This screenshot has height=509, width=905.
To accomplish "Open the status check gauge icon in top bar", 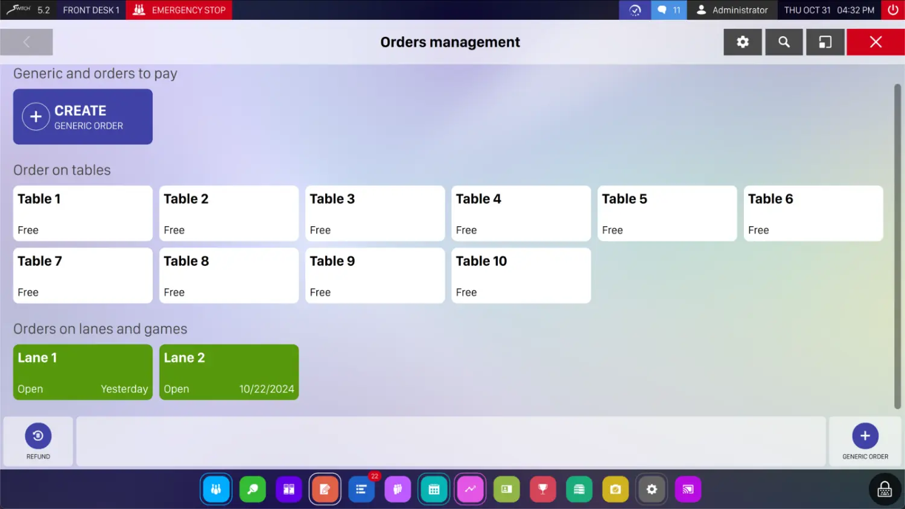I will [x=635, y=10].
